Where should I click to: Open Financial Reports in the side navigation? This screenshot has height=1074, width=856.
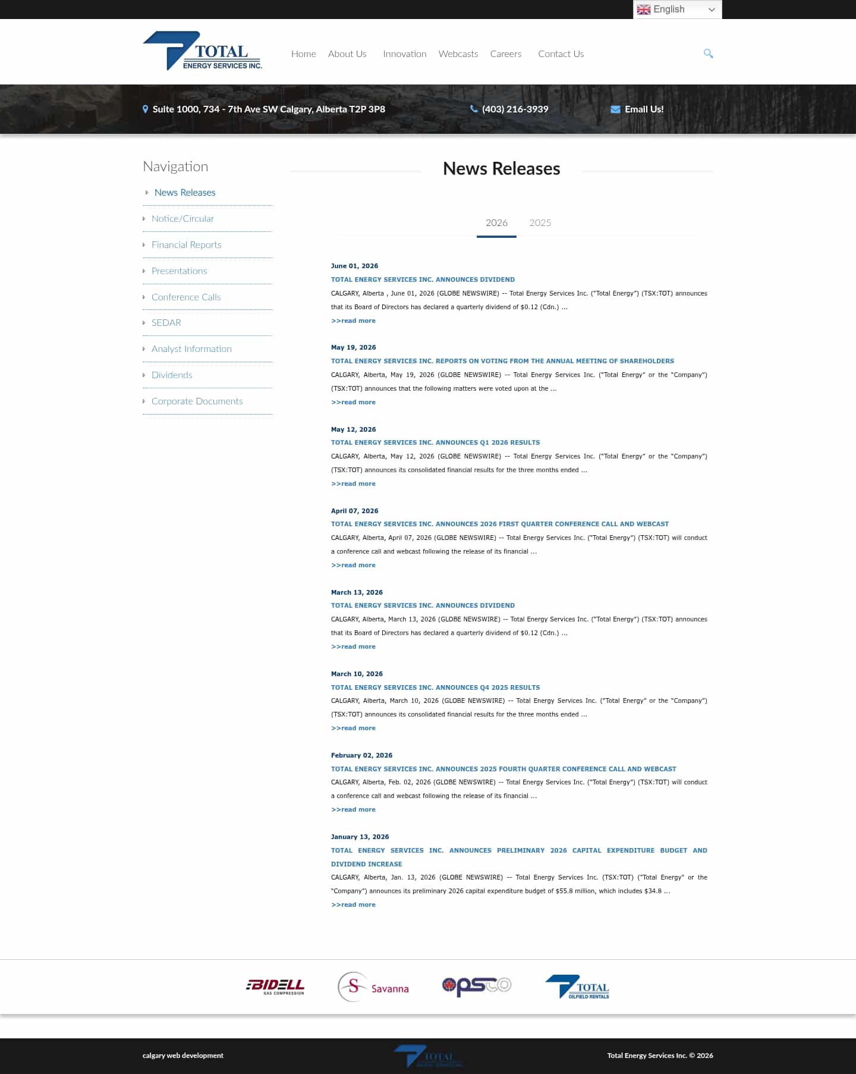click(187, 245)
